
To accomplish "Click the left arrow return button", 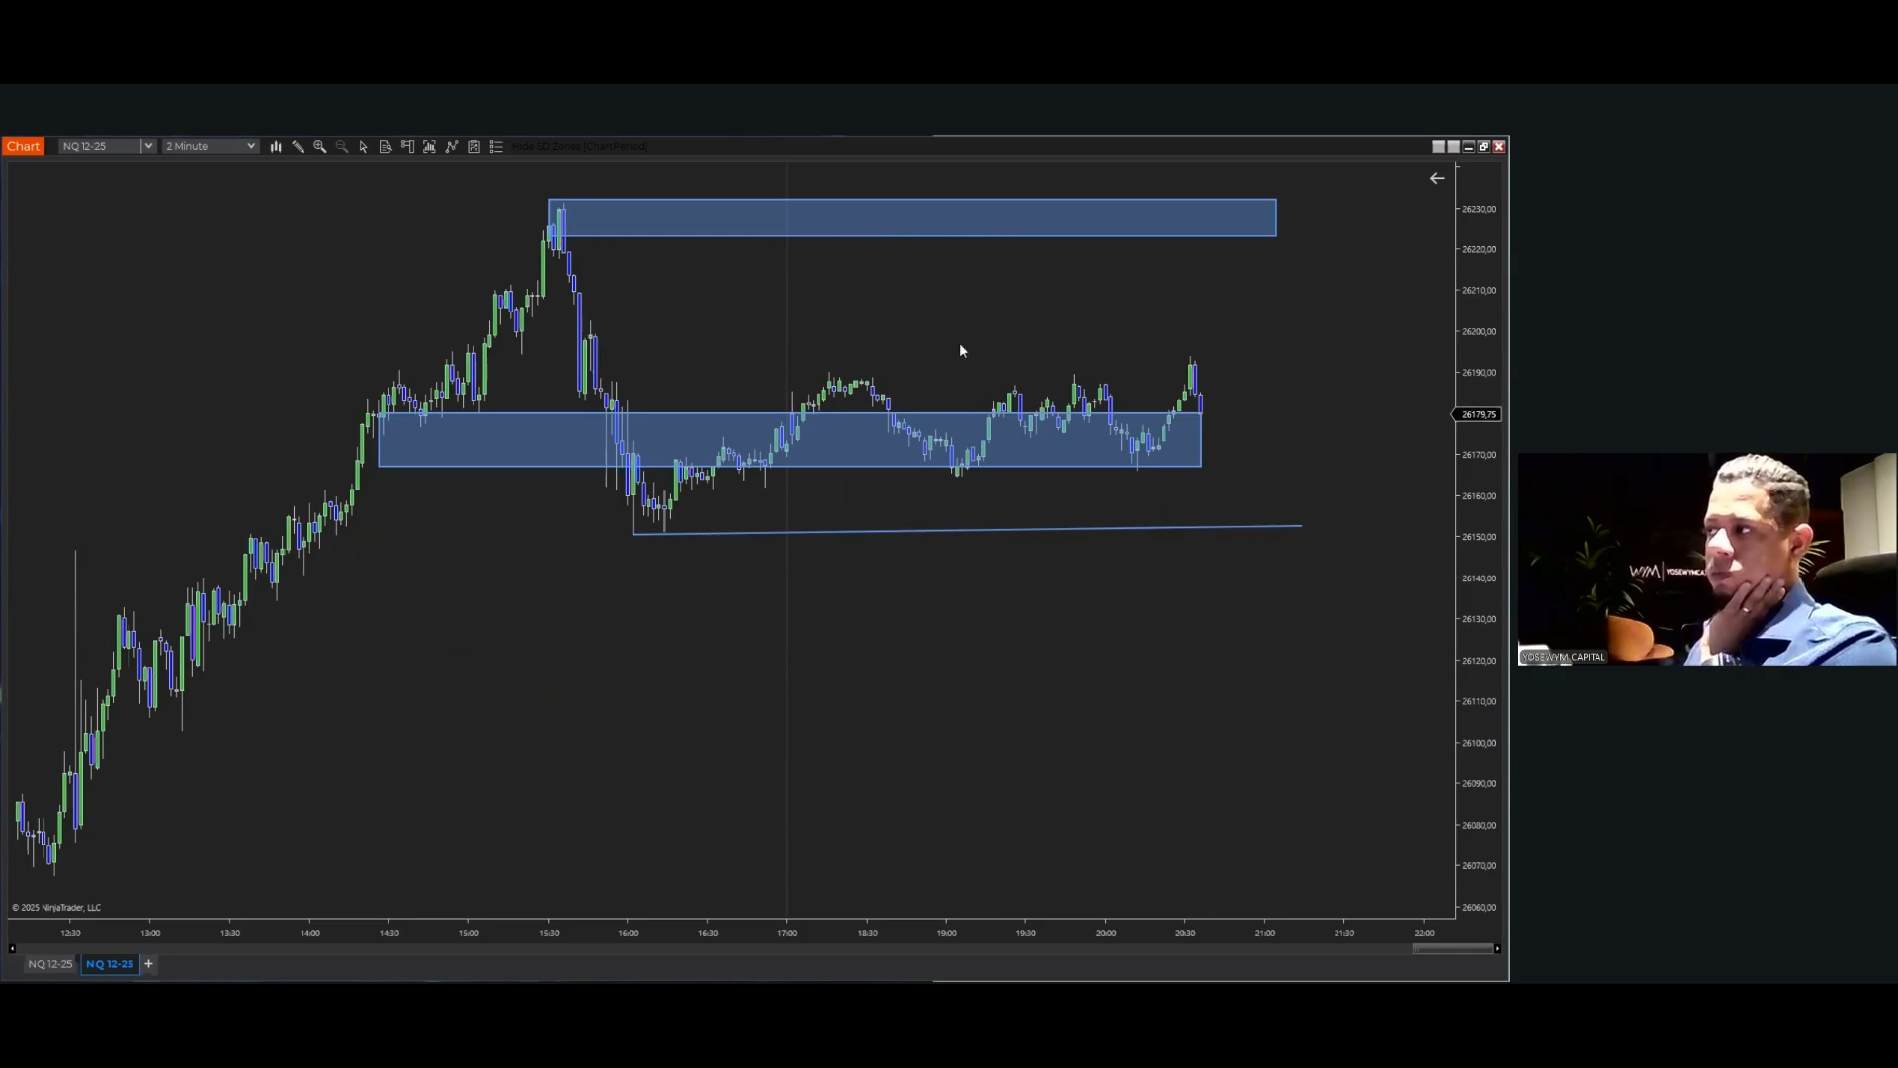I will 1437,178.
